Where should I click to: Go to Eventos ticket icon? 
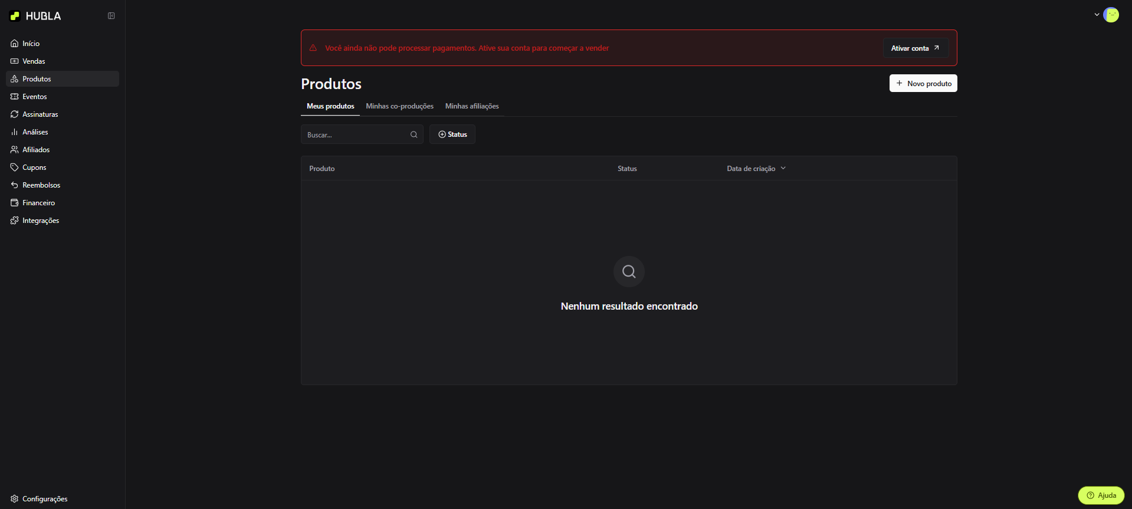click(15, 97)
